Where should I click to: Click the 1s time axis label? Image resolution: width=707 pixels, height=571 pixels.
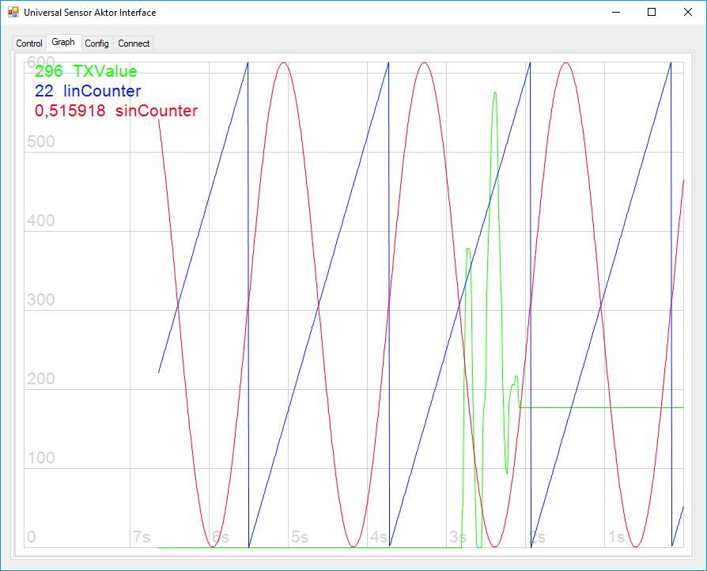(x=616, y=537)
